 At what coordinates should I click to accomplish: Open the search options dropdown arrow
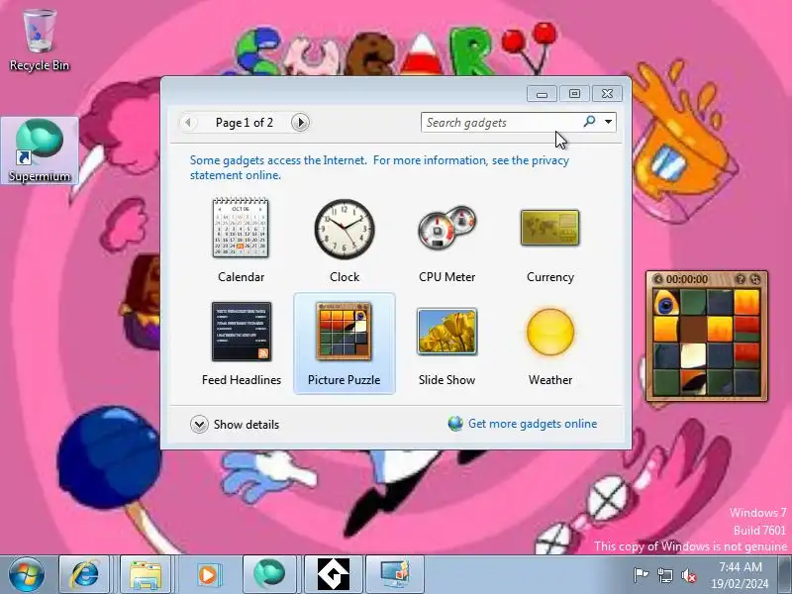click(x=608, y=122)
